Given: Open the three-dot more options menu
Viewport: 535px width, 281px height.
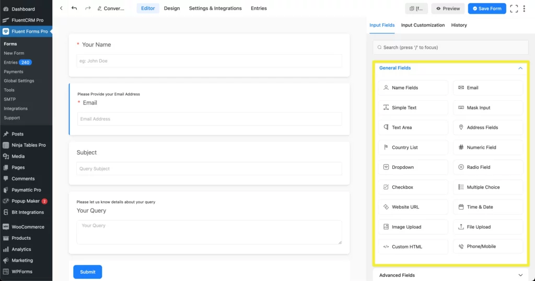Looking at the screenshot, I should (x=525, y=8).
